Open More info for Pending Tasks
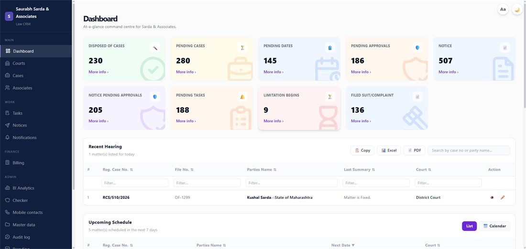The image size is (526, 249). pyautogui.click(x=186, y=121)
